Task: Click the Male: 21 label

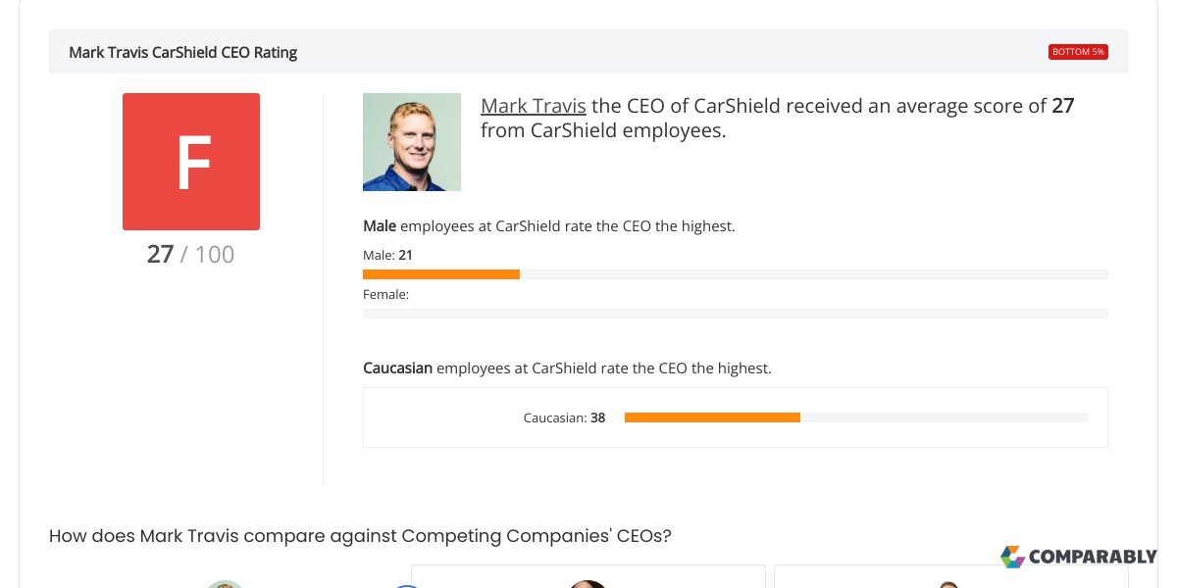Action: click(386, 255)
